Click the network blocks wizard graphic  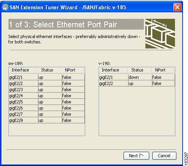pyautogui.click(x=160, y=34)
